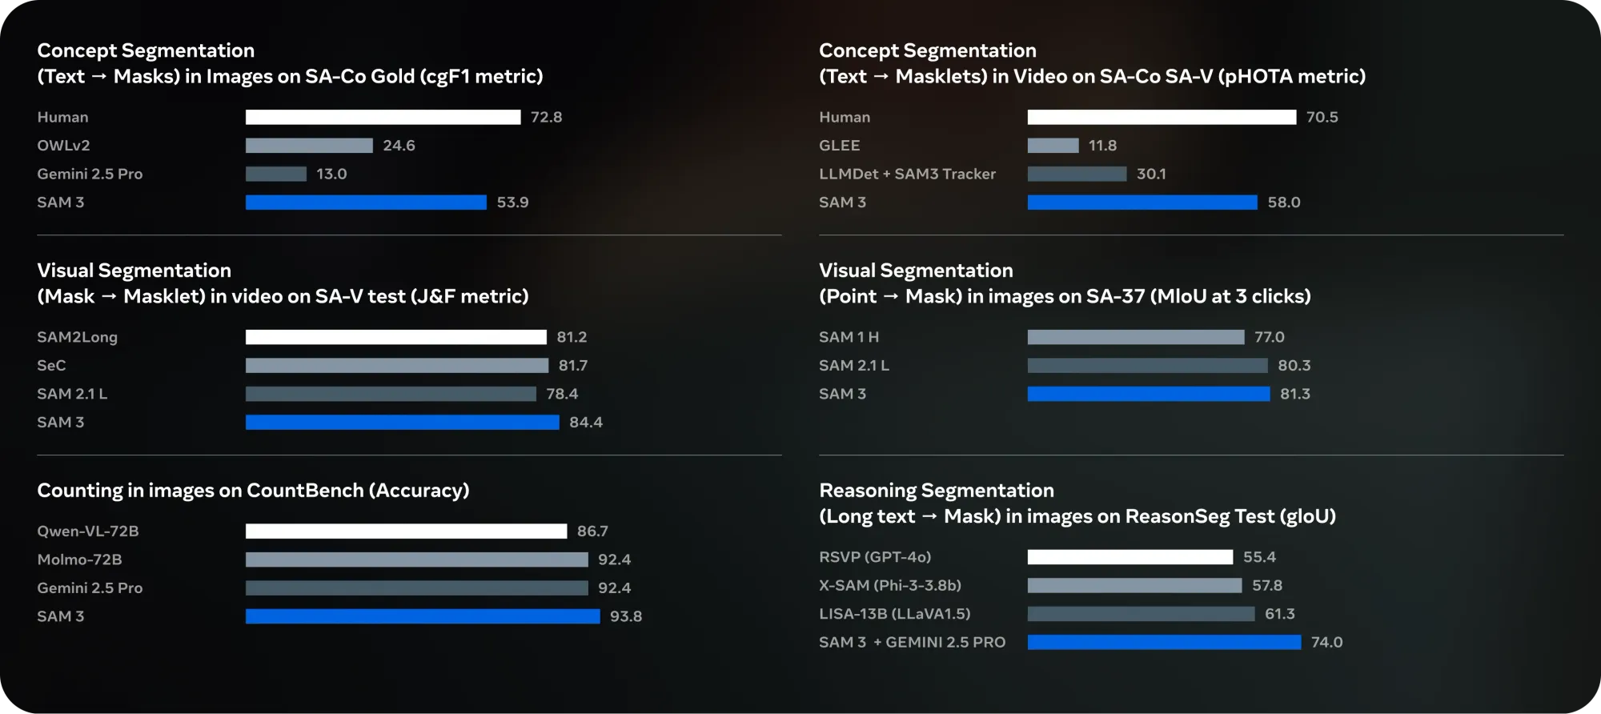
Task: Click the SAM 3 blue bar in cgF1 chart
Action: click(x=366, y=203)
